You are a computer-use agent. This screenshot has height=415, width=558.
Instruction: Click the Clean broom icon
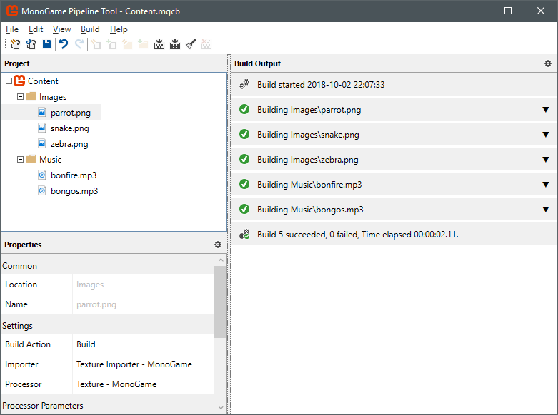click(x=191, y=44)
